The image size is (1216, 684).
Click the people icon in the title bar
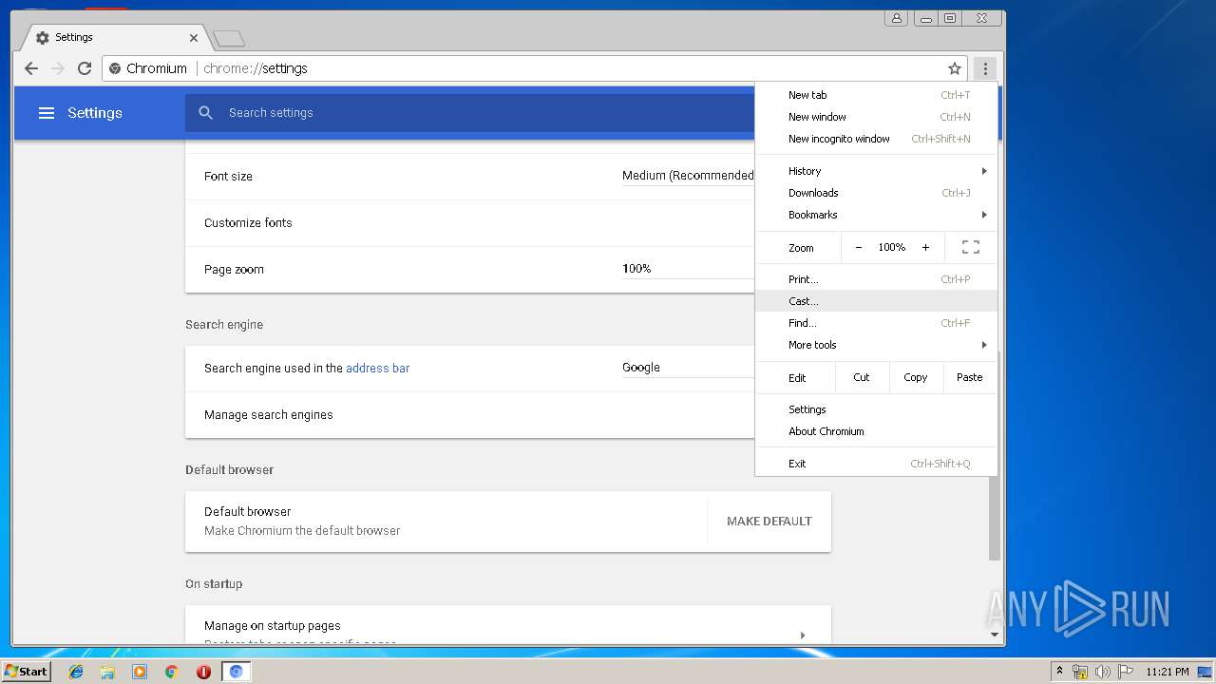pos(896,18)
